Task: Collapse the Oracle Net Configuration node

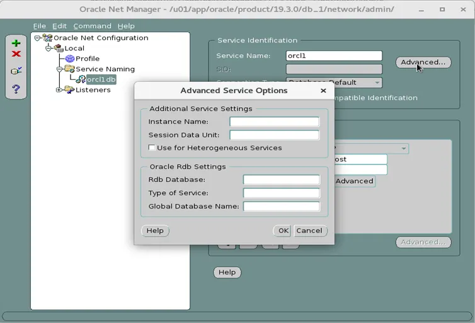Action: [x=37, y=38]
